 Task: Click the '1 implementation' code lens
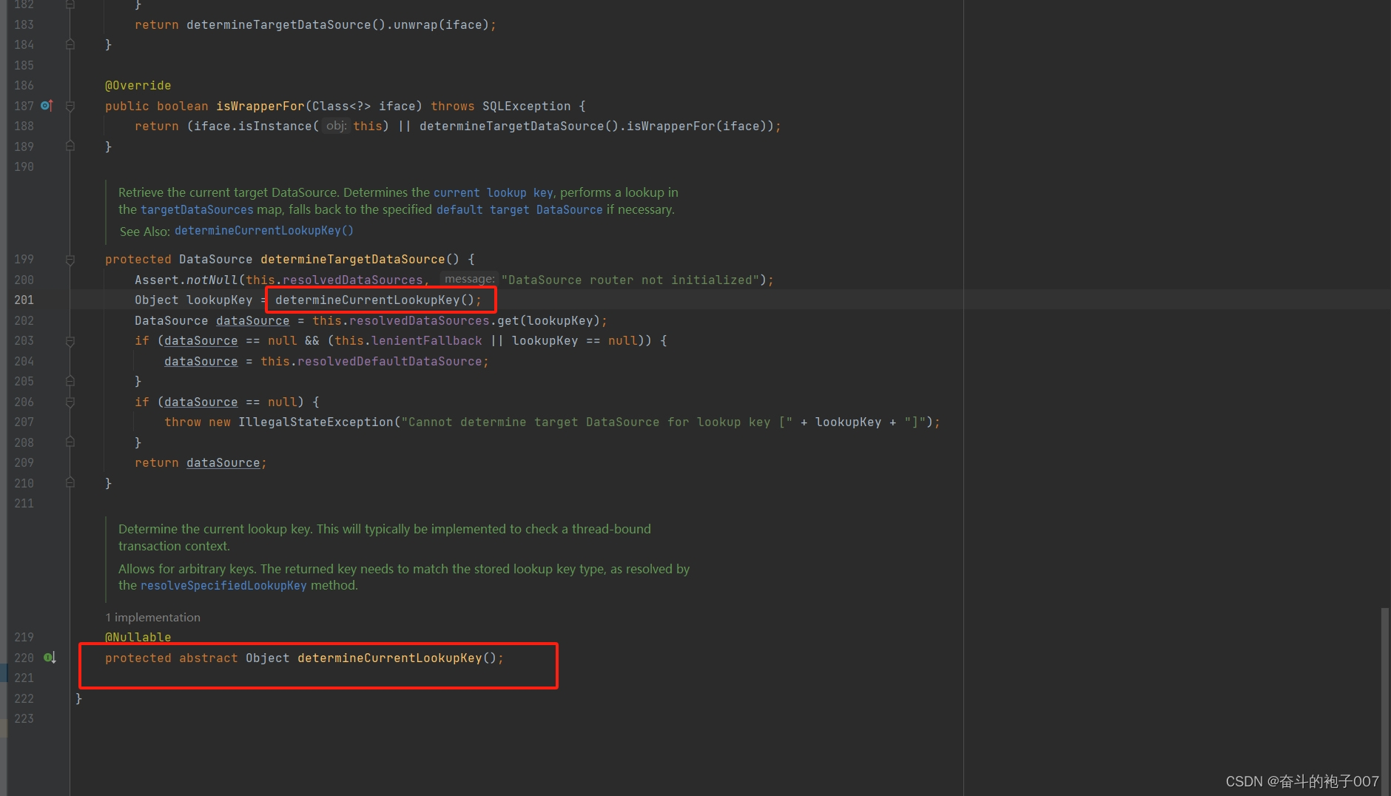pyautogui.click(x=152, y=617)
